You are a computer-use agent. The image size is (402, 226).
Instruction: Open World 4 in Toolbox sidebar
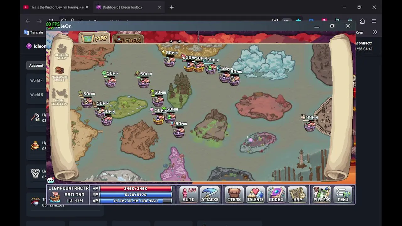36,80
